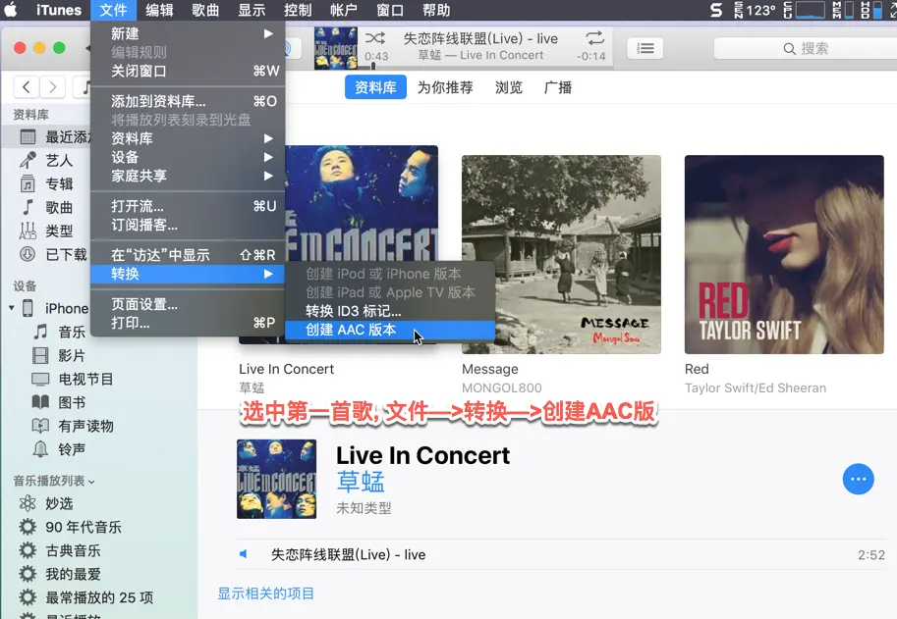Select Convert submenu entry
This screenshot has width=897, height=619.
click(188, 274)
